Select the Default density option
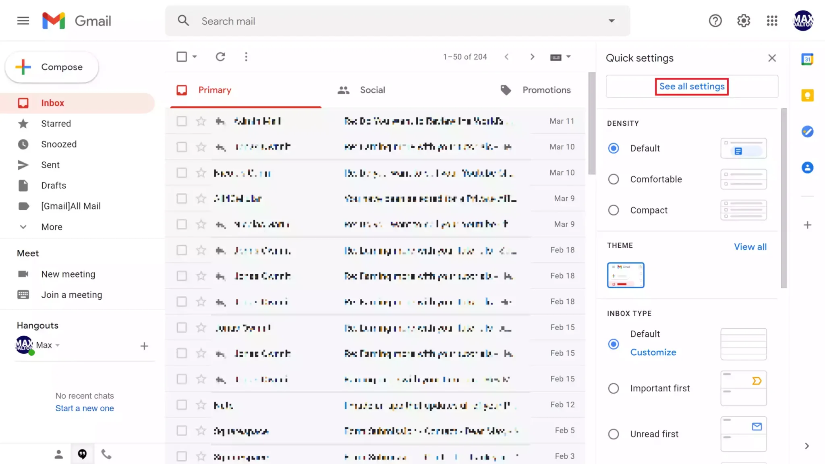Screen dimensions: 825x464 pos(613,148)
